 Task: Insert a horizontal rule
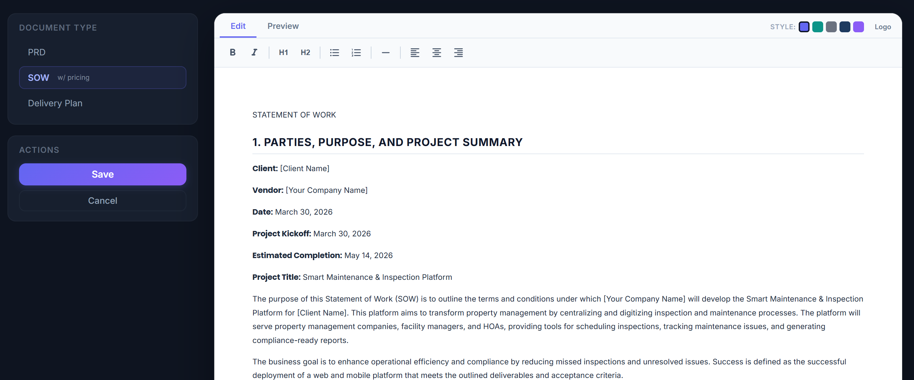pyautogui.click(x=386, y=52)
